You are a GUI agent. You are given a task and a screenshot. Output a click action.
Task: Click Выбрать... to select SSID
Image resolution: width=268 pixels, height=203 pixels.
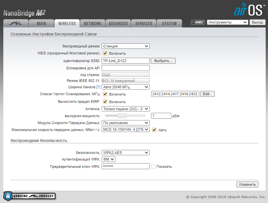pyautogui.click(x=163, y=61)
